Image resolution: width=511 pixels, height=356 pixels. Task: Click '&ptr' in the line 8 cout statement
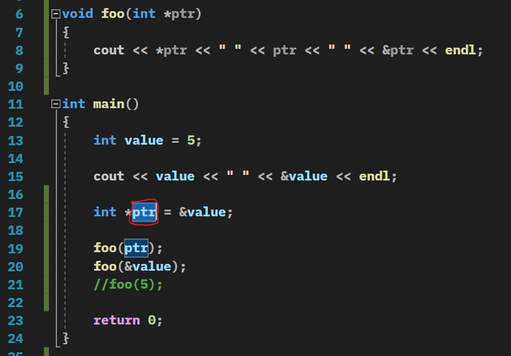(x=398, y=50)
